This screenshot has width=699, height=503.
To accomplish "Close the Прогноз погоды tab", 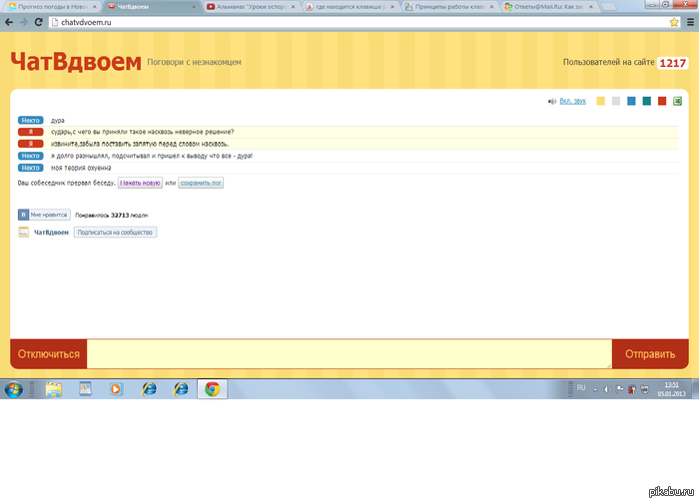I will [94, 7].
